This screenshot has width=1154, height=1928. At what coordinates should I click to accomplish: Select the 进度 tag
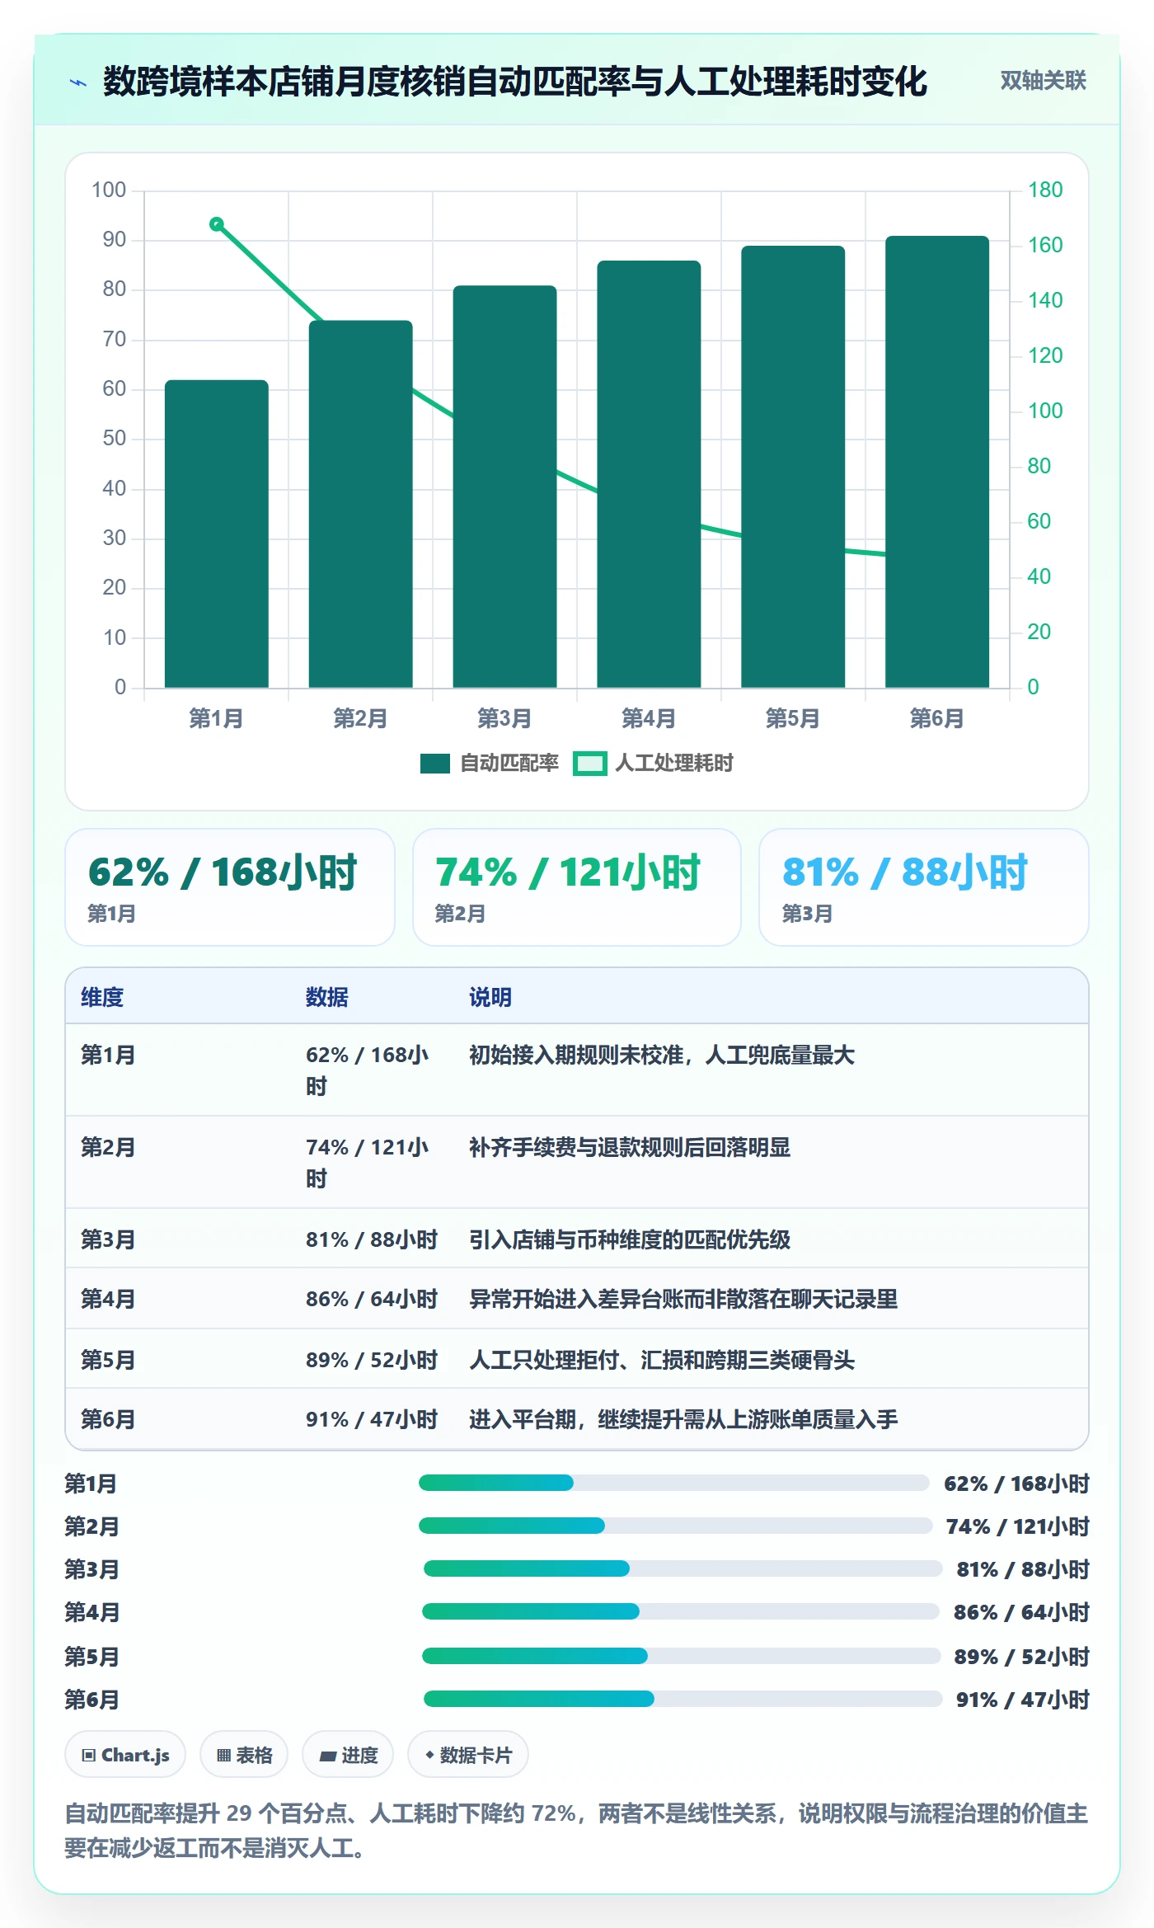pyautogui.click(x=348, y=1755)
